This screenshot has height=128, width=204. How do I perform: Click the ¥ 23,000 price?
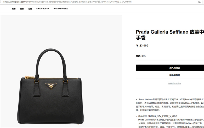142,46
